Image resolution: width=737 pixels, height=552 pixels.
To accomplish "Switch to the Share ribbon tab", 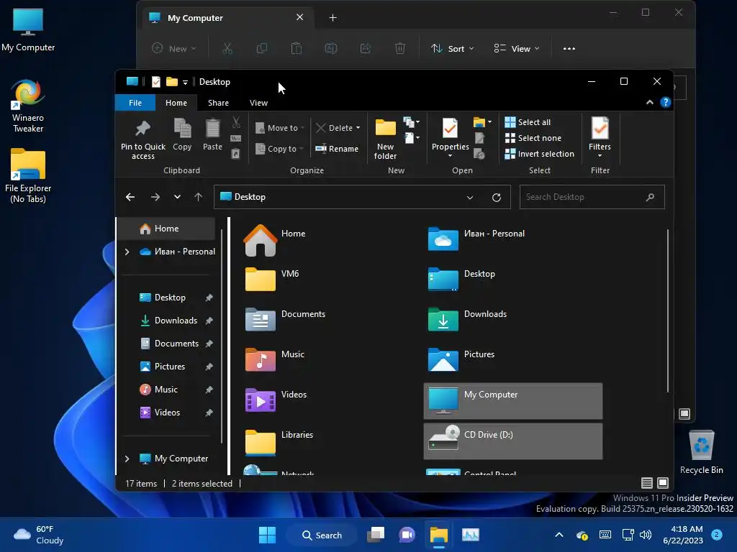I will [x=218, y=103].
